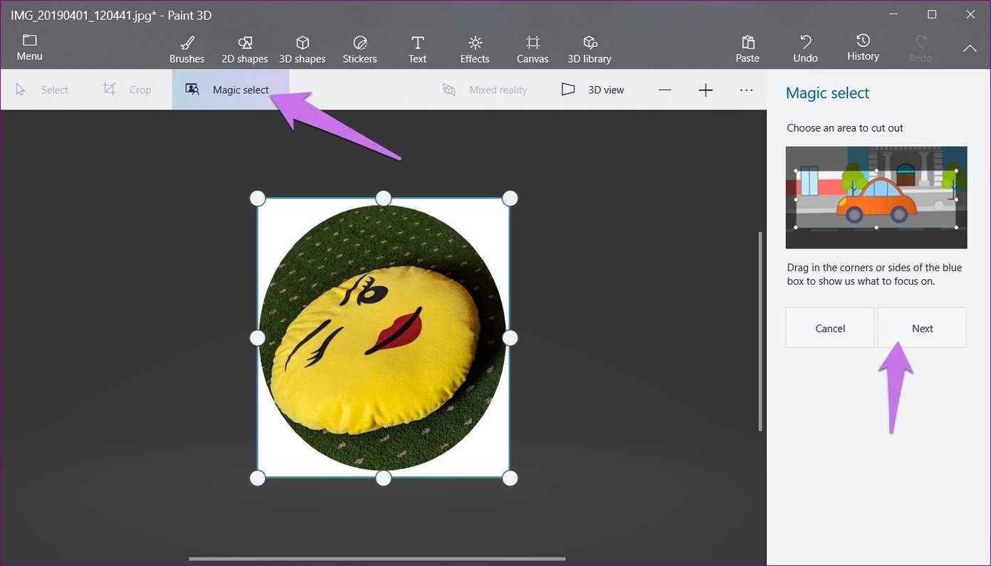Select the Magic select tab
This screenshot has width=991, height=566.
(229, 90)
